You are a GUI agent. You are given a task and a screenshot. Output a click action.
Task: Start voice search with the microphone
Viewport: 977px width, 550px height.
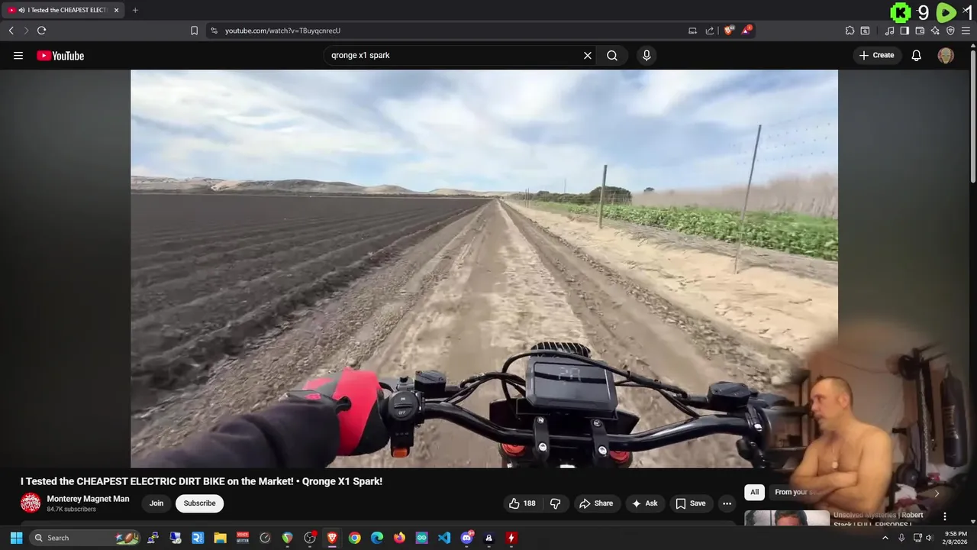click(x=646, y=56)
